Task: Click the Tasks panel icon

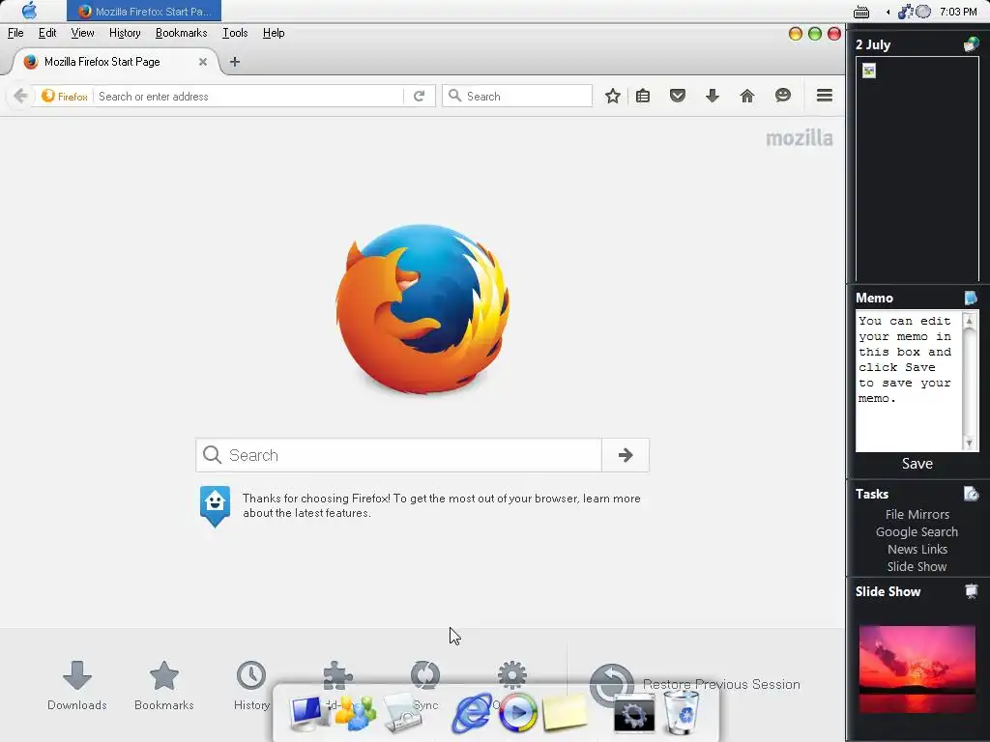Action: point(971,494)
